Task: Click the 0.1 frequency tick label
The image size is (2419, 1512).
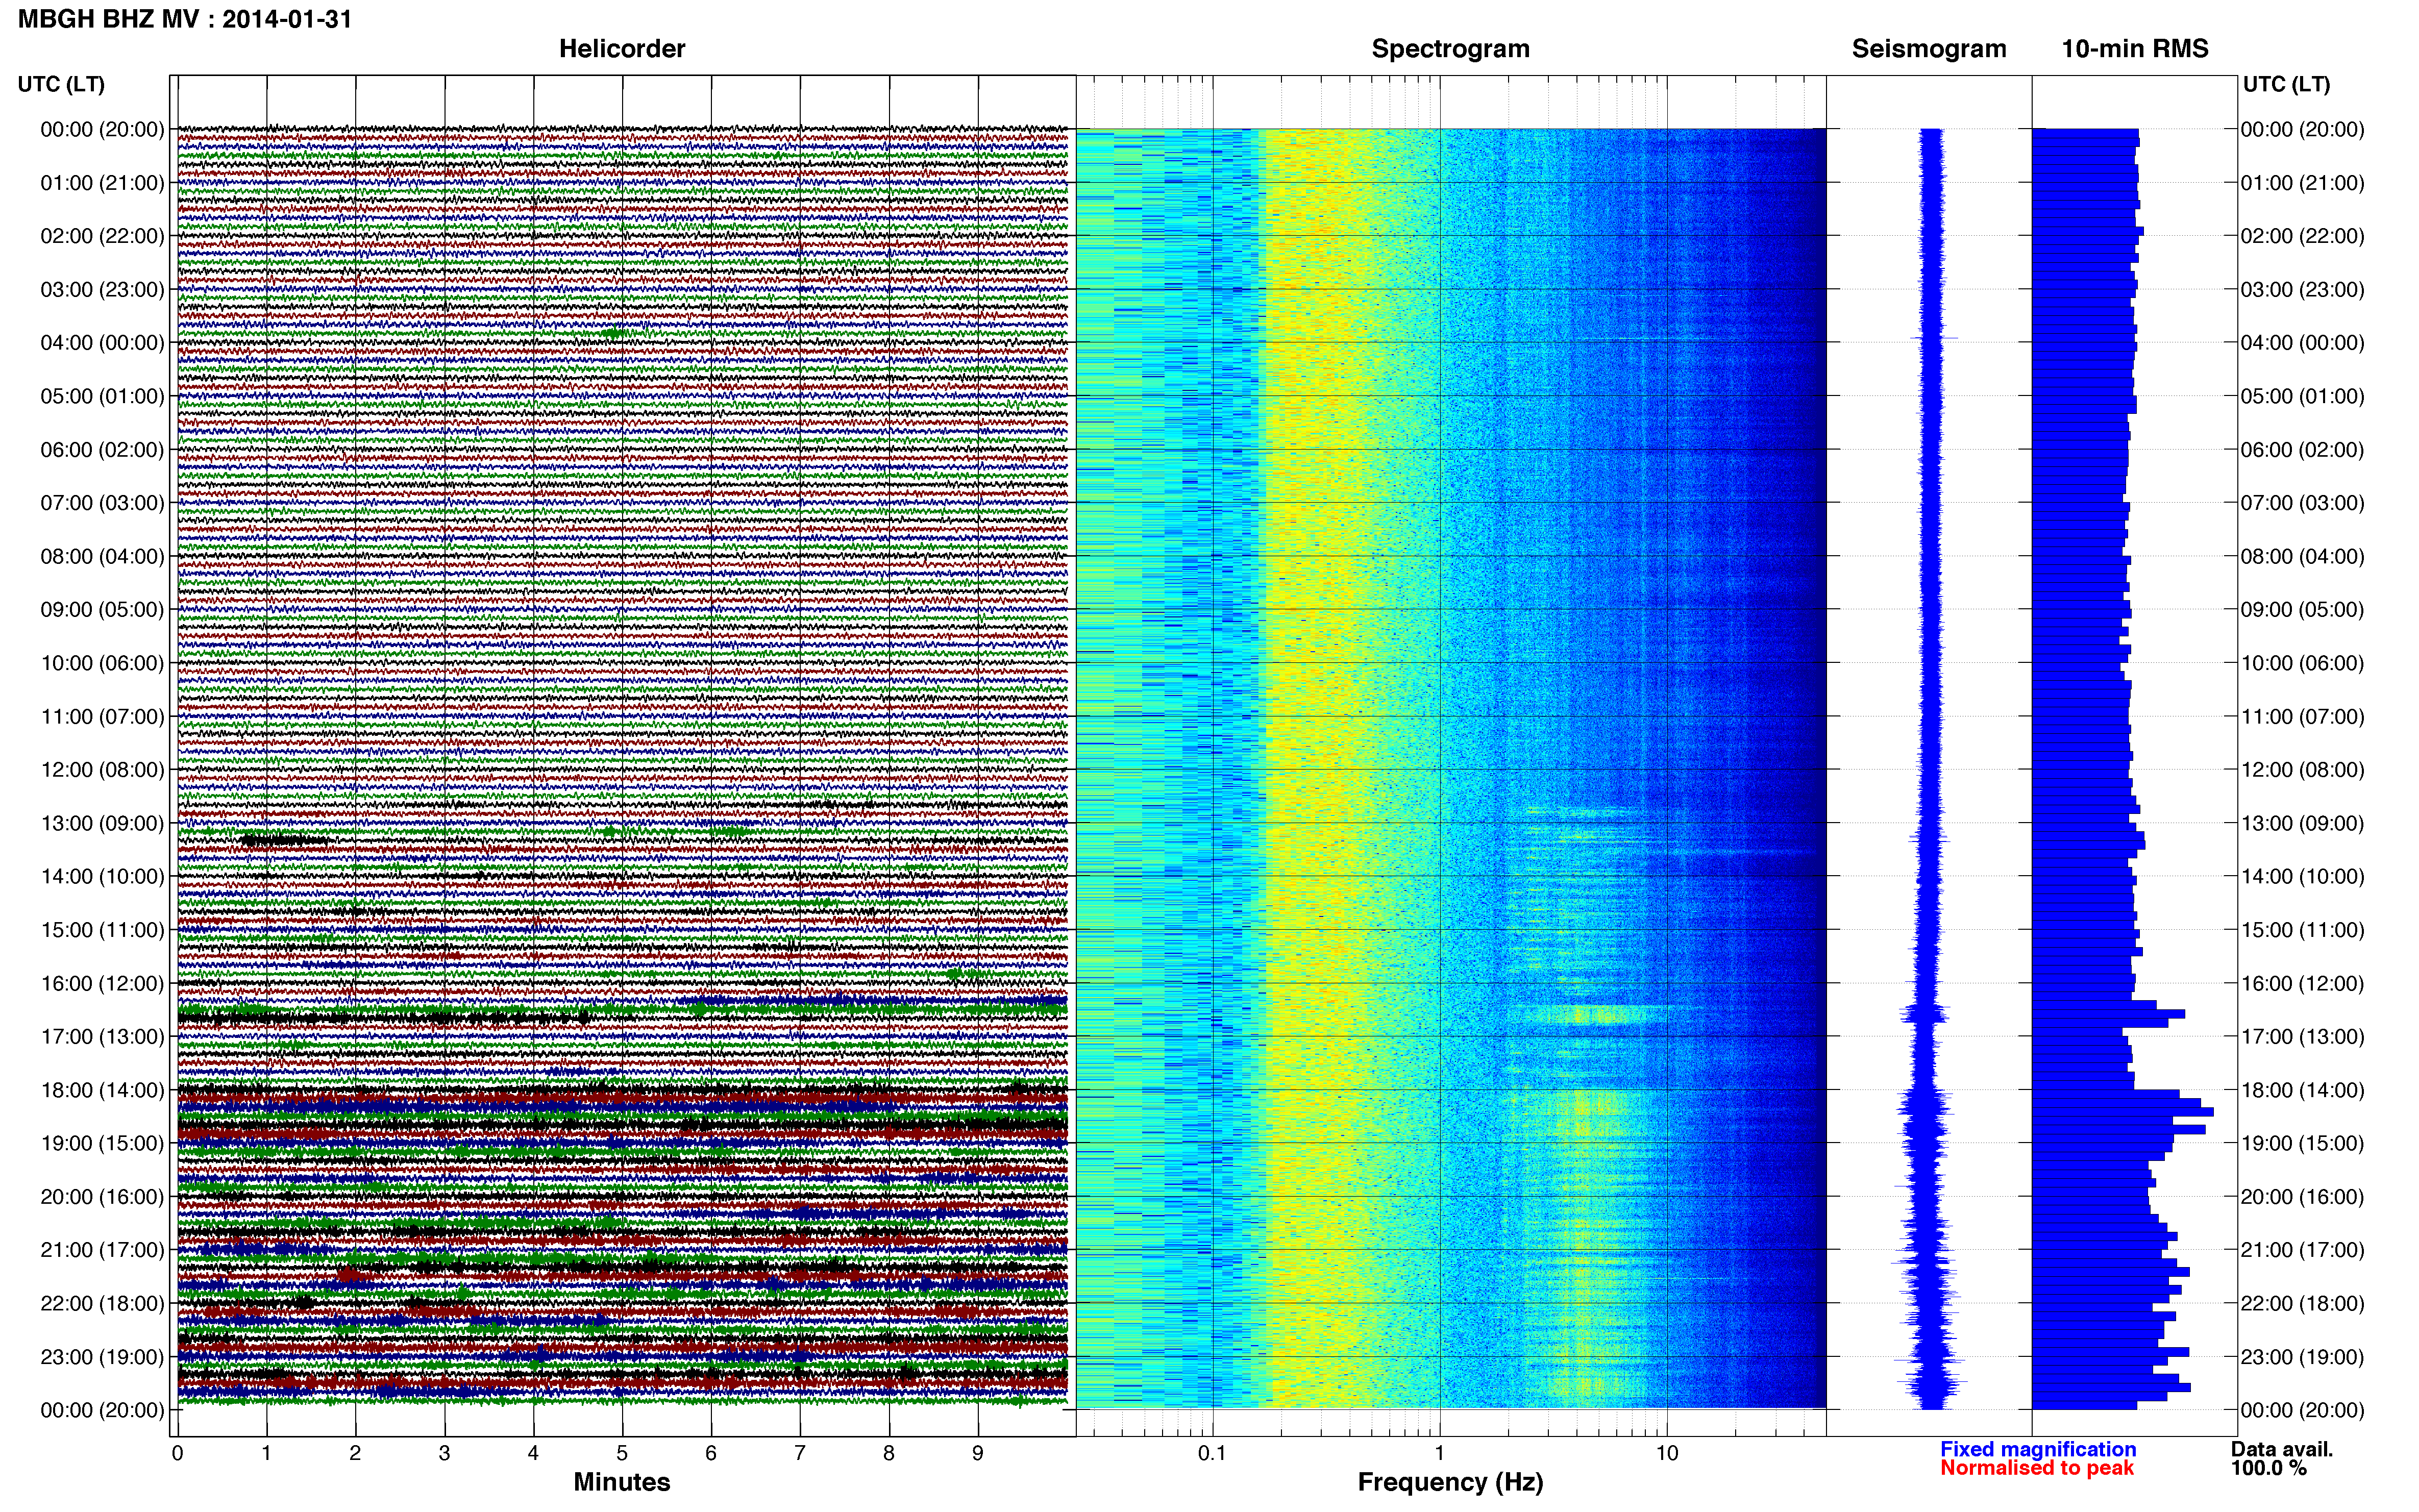Action: click(x=1212, y=1454)
